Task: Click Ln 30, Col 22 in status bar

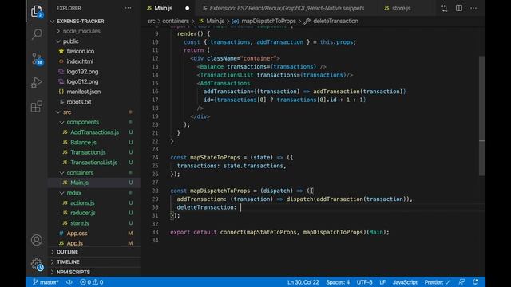Action: 303,282
